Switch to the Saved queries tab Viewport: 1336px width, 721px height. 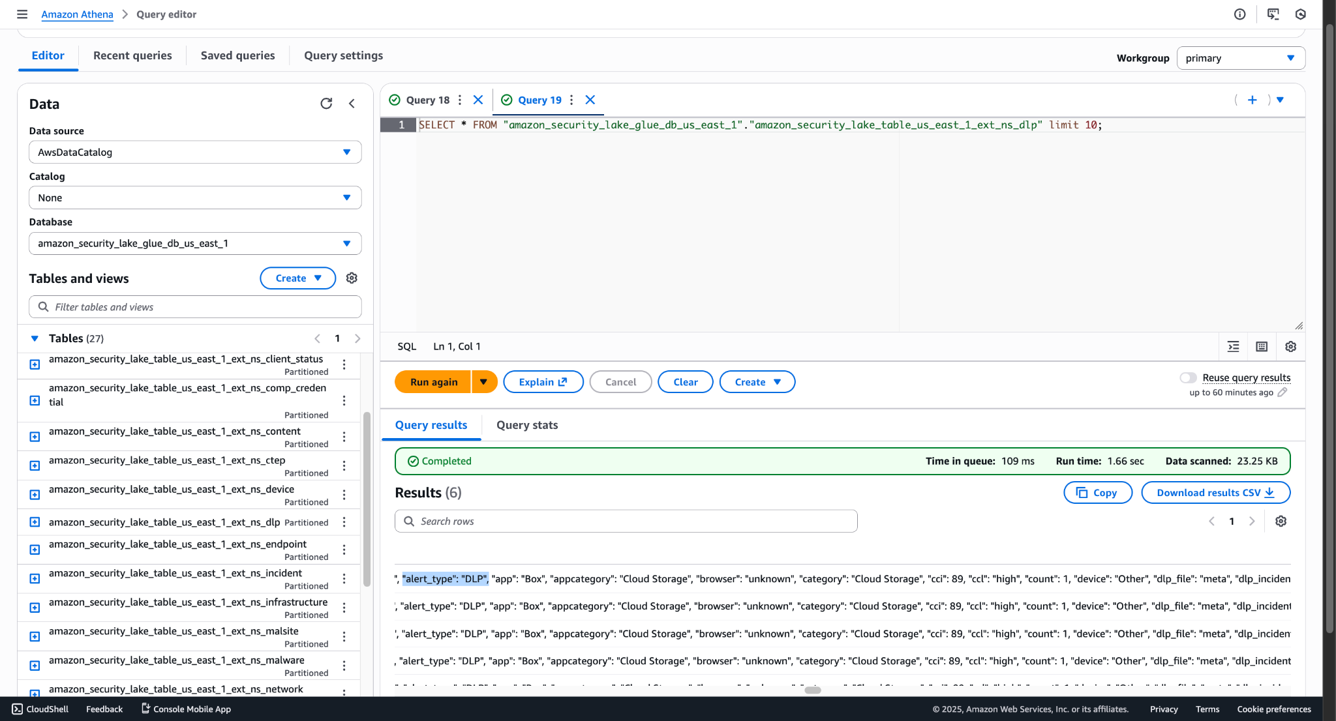[237, 55]
